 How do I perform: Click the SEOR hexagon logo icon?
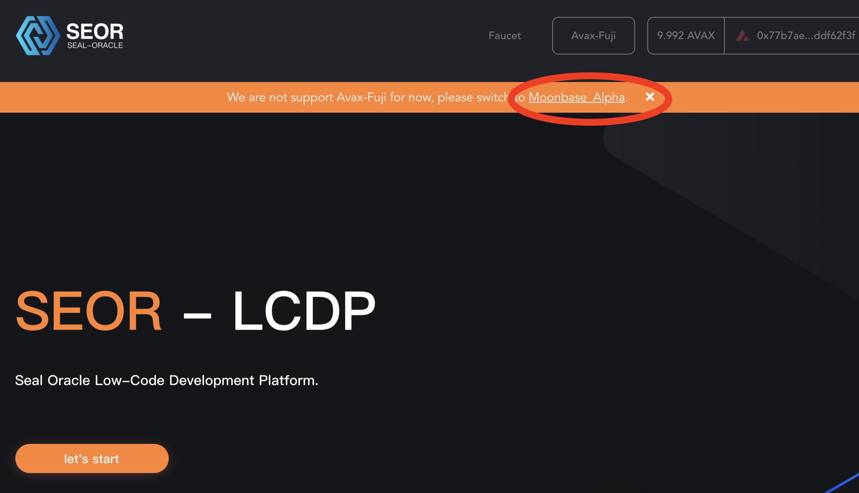(x=38, y=36)
